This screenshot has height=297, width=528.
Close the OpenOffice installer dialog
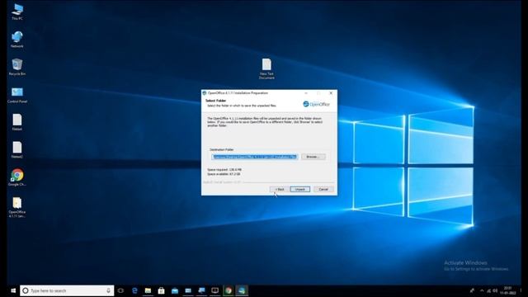331,93
